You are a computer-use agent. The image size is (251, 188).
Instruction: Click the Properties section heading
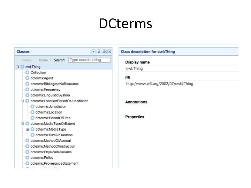click(135, 117)
